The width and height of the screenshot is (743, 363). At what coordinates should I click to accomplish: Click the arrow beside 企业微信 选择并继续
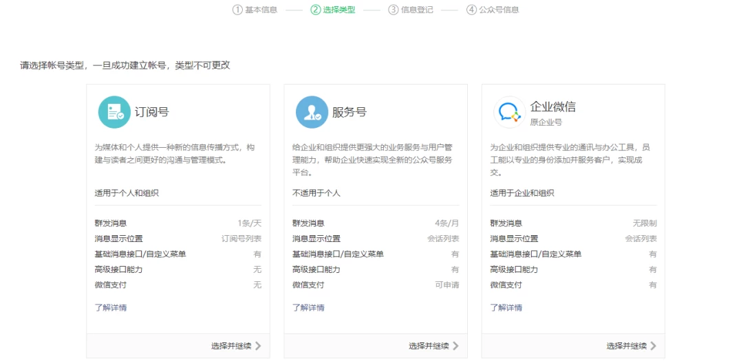point(653,346)
